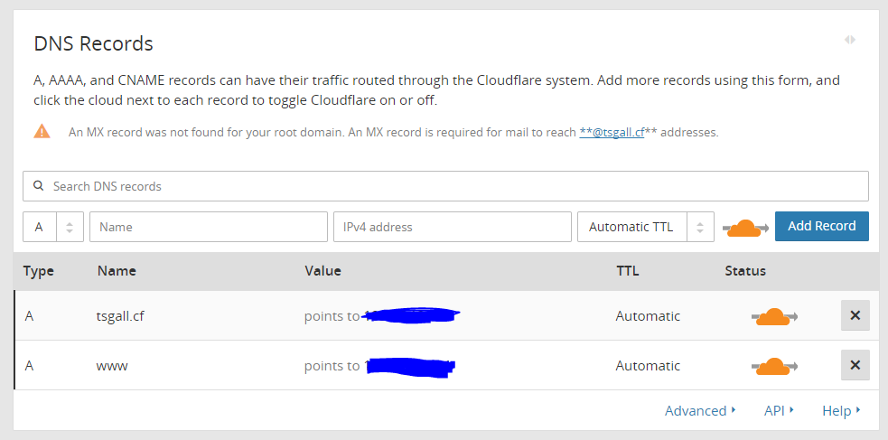This screenshot has height=440, width=888.
Task: Expand the Advanced options
Action: [700, 410]
